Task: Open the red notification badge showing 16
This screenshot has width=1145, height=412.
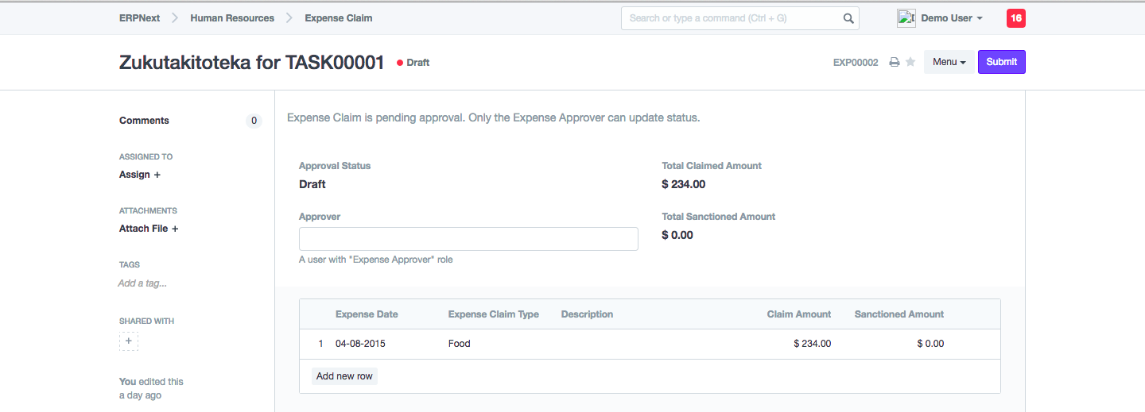Action: (1015, 18)
